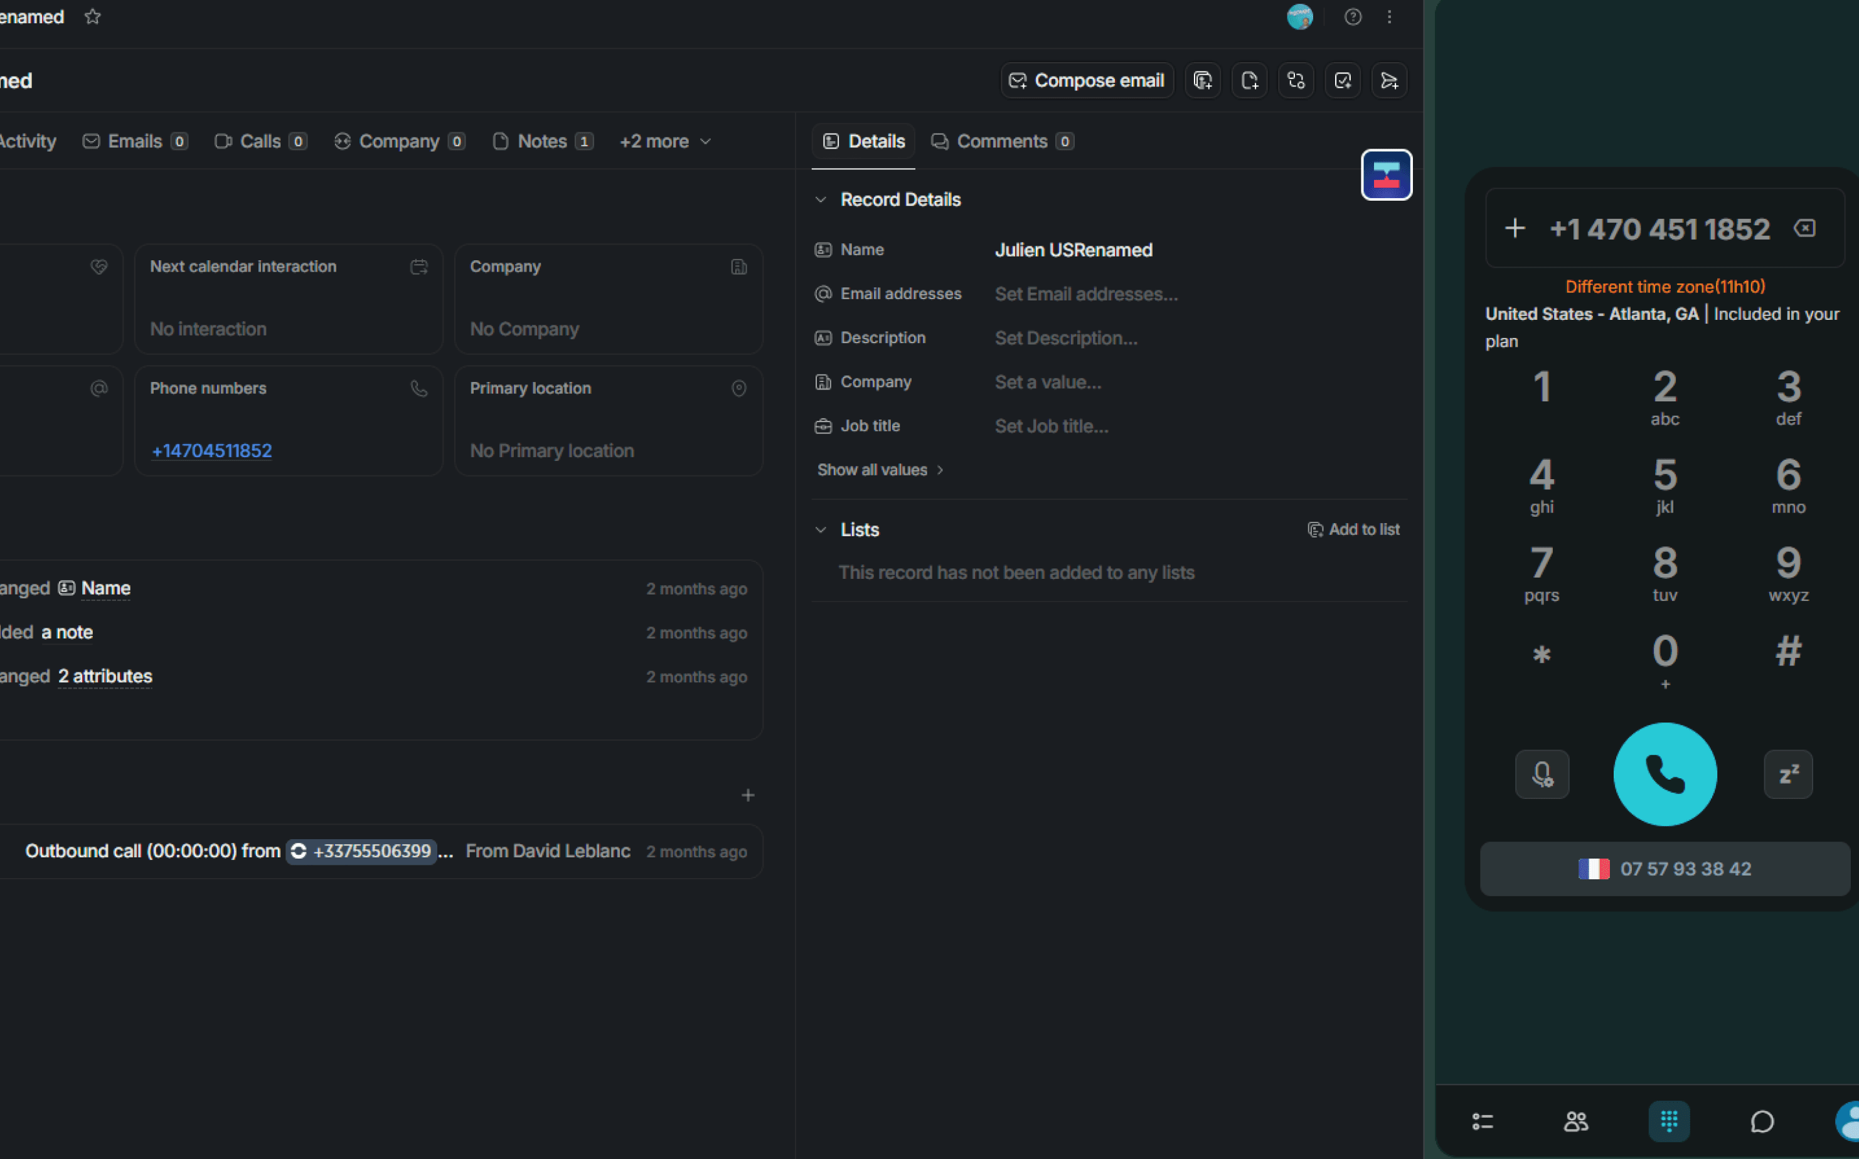The width and height of the screenshot is (1859, 1159).
Task: Open the three-dot overflow menu
Action: pos(1390,17)
